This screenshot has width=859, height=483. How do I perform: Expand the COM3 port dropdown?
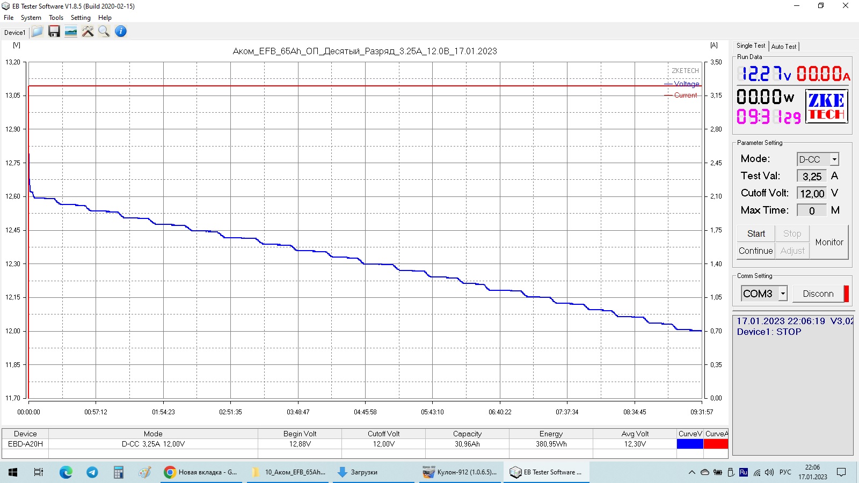[783, 294]
